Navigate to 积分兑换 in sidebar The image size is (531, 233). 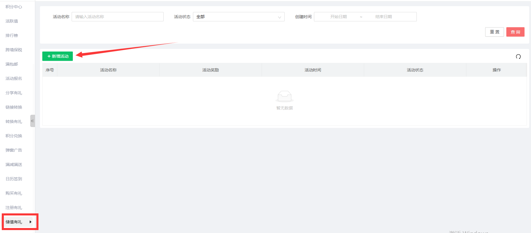14,136
